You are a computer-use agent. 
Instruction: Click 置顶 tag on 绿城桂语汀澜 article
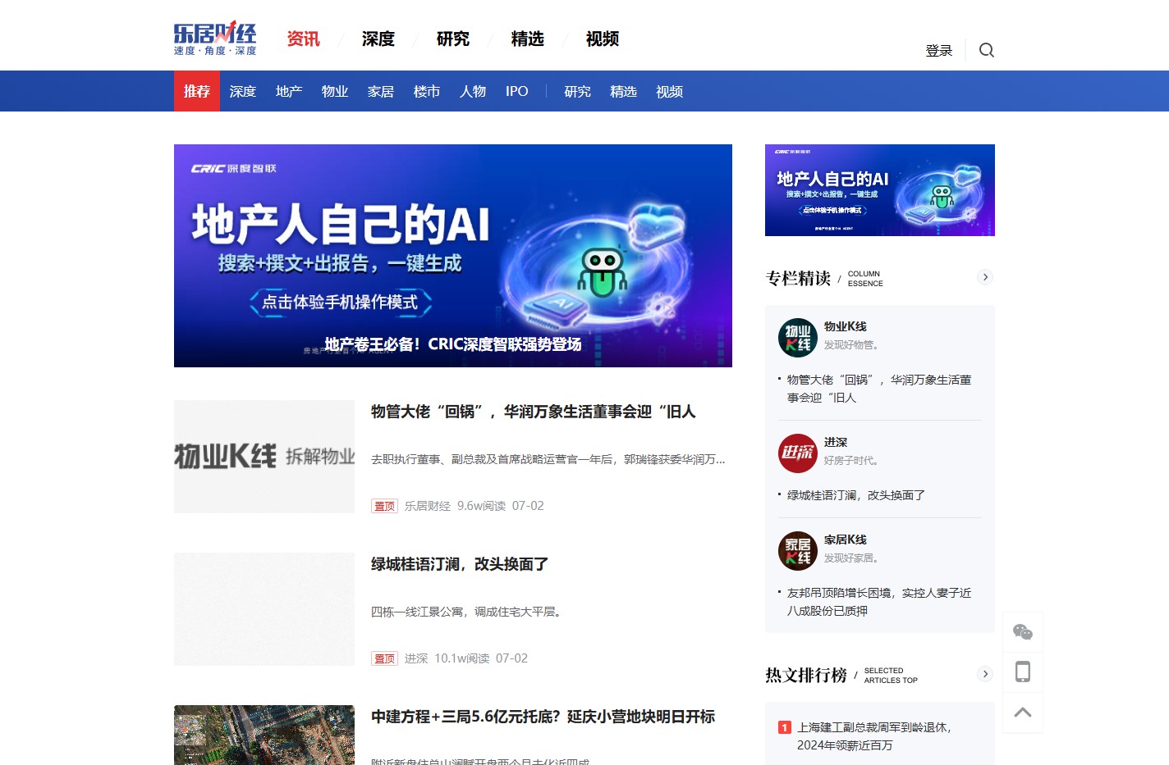[x=384, y=658]
